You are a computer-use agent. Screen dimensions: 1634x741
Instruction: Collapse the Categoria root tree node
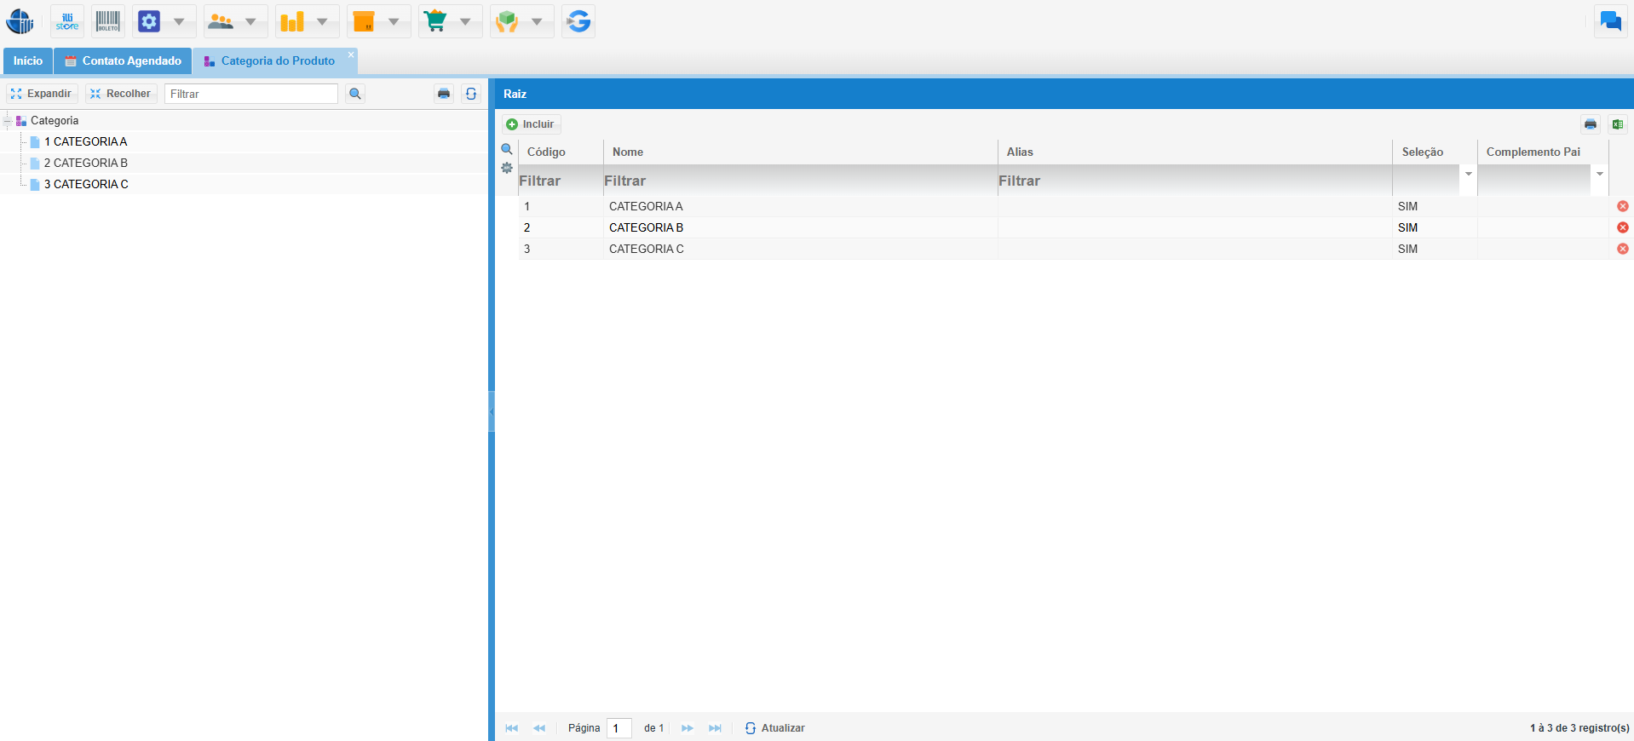(7, 121)
